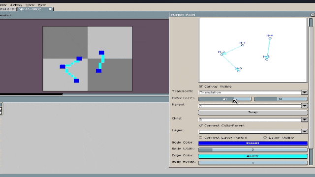Open the cyan Edge Color swatch

[253, 156]
